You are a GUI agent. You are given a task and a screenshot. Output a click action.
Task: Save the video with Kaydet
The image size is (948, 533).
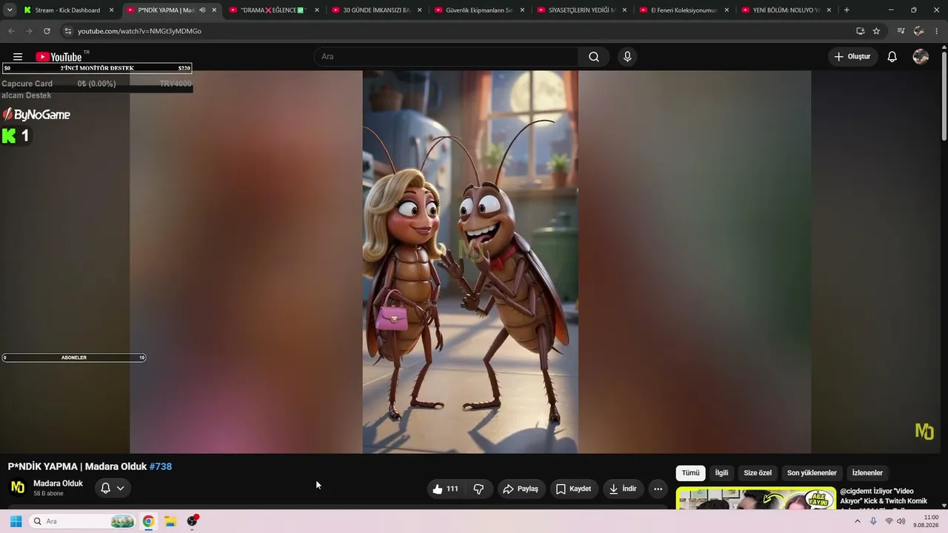pyautogui.click(x=573, y=489)
